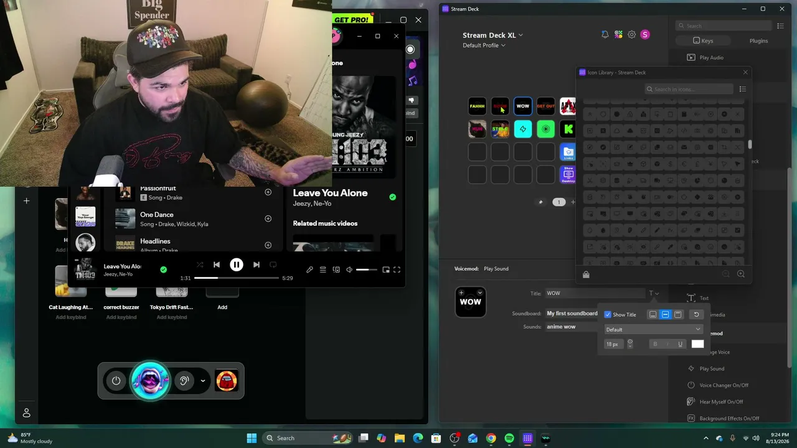Open Spotify lyrics microphone icon
The image size is (797, 448).
[x=309, y=269]
